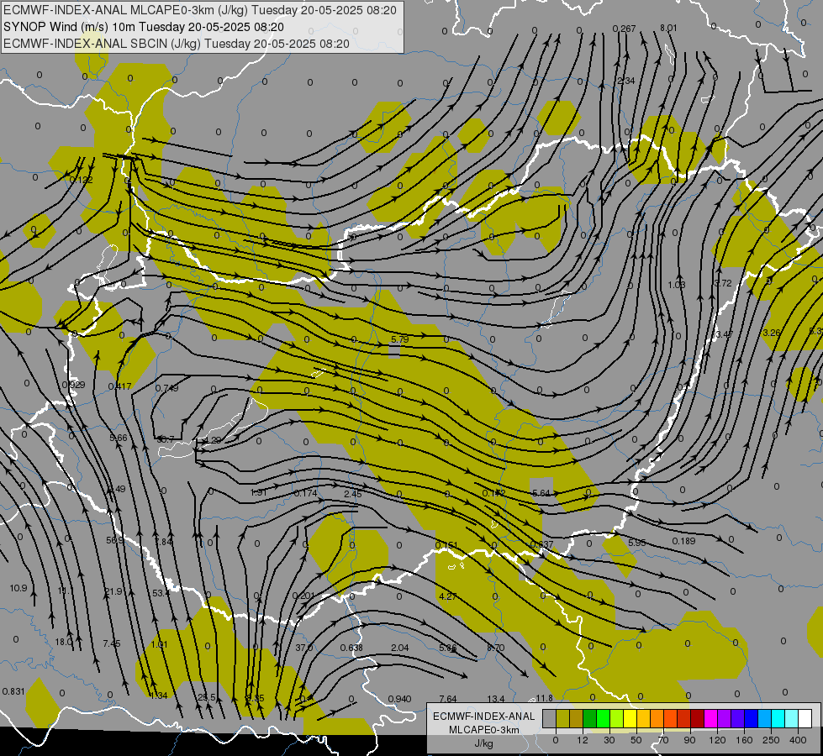Click the 0.267 value on the map
Image resolution: width=823 pixels, height=756 pixels.
pos(624,29)
